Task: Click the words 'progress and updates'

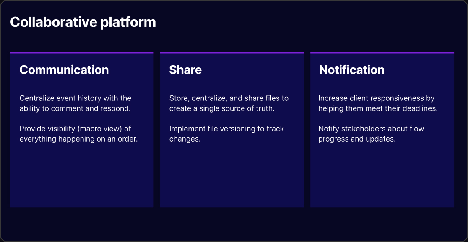Action: pyautogui.click(x=357, y=139)
